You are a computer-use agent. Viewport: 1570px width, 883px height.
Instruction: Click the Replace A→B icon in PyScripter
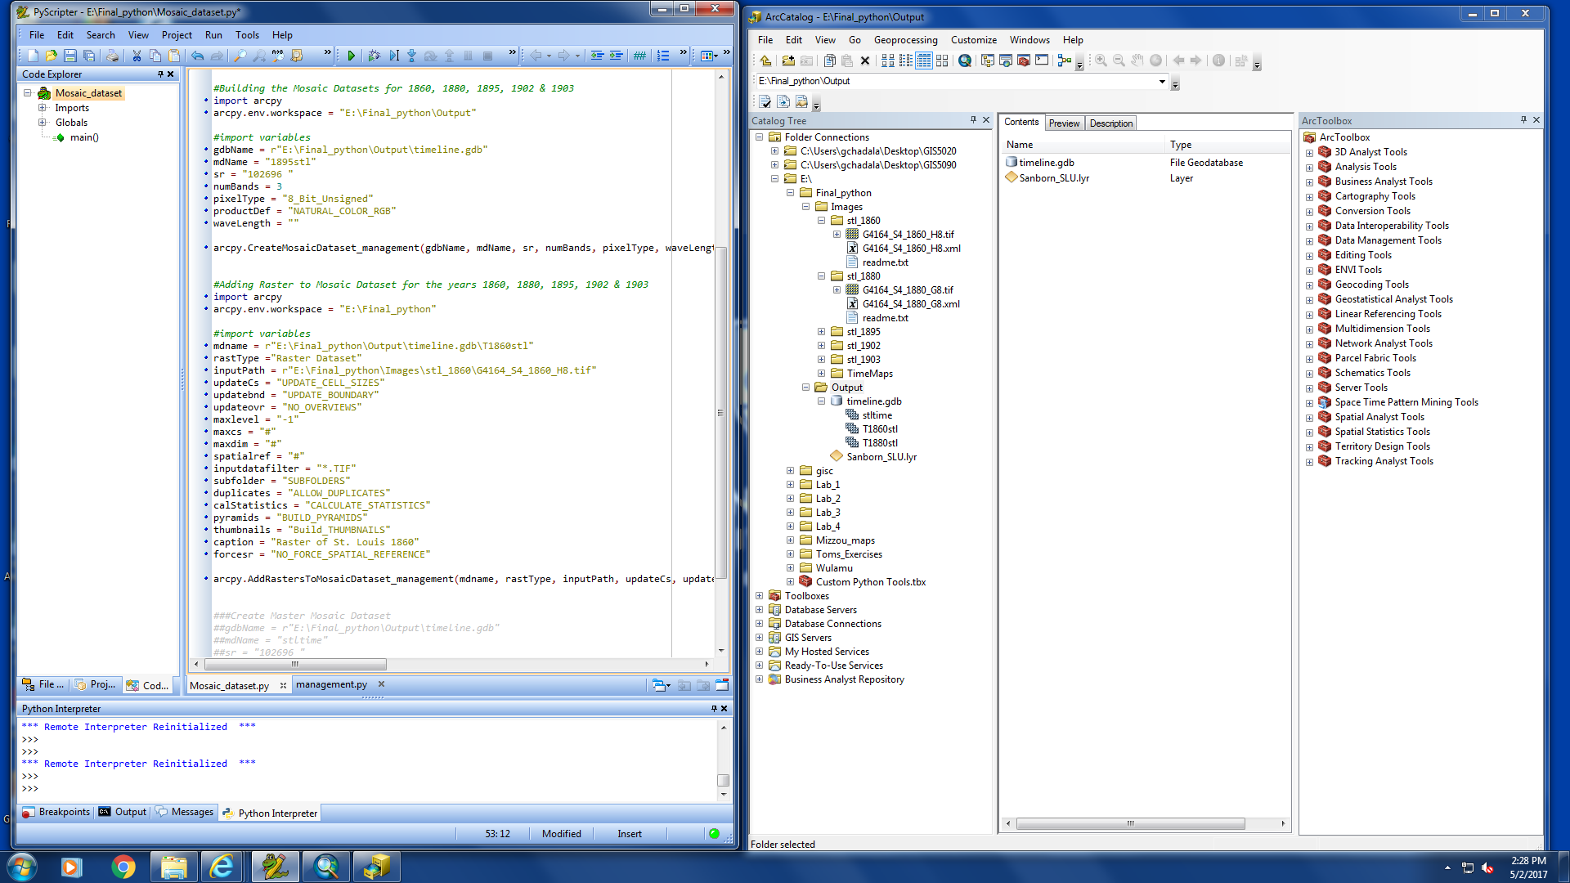pyautogui.click(x=278, y=56)
